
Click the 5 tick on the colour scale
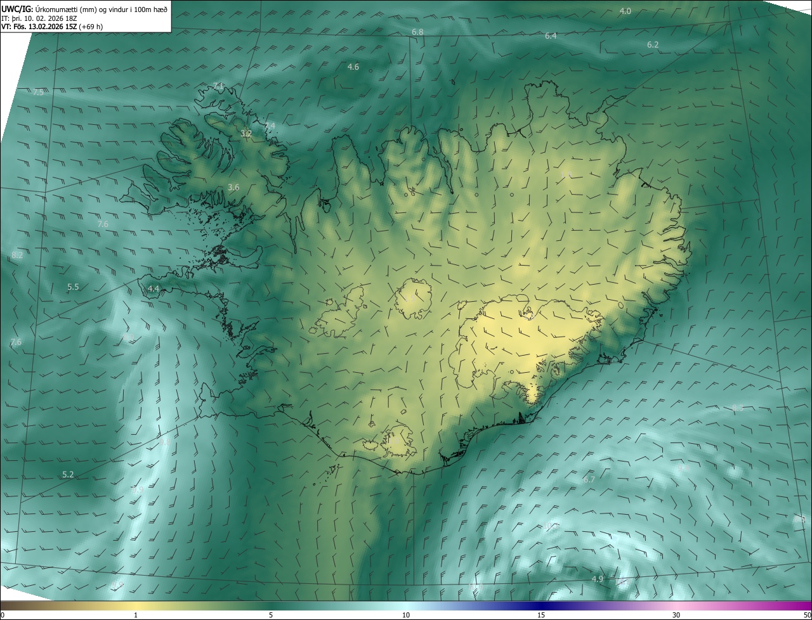click(x=271, y=615)
